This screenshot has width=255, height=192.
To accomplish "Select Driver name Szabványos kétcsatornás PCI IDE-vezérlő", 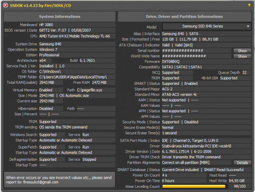I will (196, 146).
